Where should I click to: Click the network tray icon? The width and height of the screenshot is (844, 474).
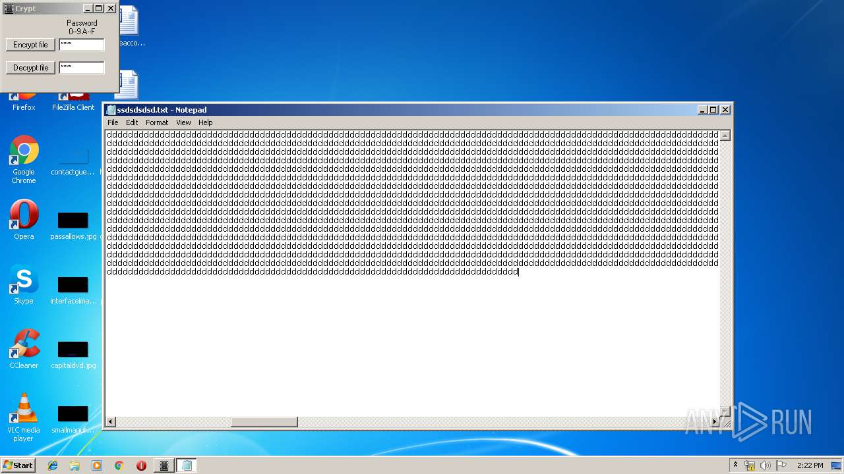click(x=750, y=465)
